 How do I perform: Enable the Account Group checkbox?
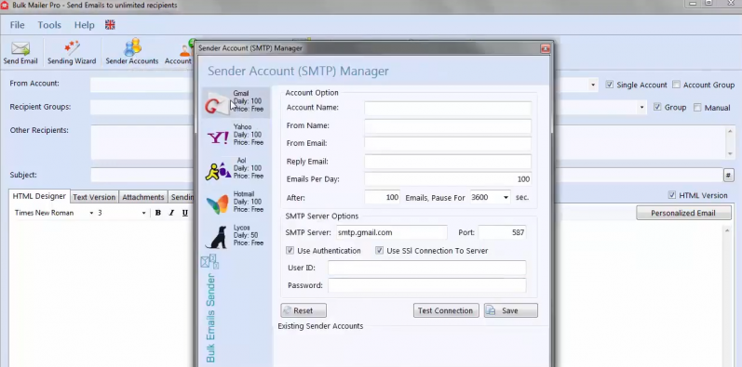point(676,85)
